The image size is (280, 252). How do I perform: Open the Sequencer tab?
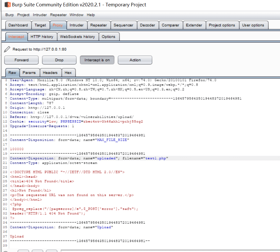coord(124,25)
